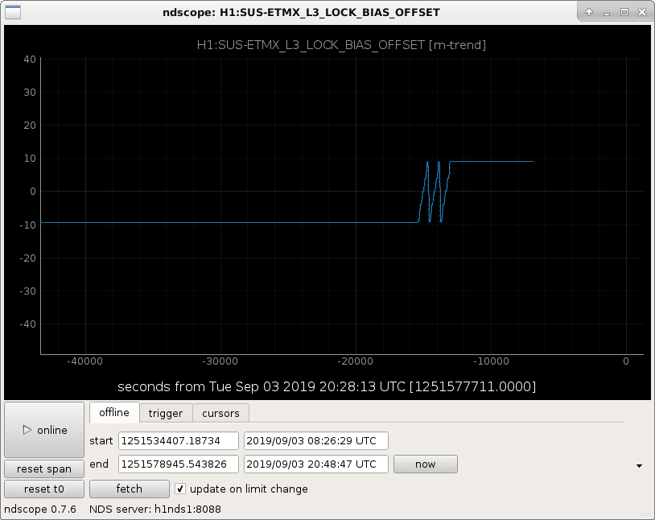Click the -20000 x-axis tick label

click(x=355, y=361)
